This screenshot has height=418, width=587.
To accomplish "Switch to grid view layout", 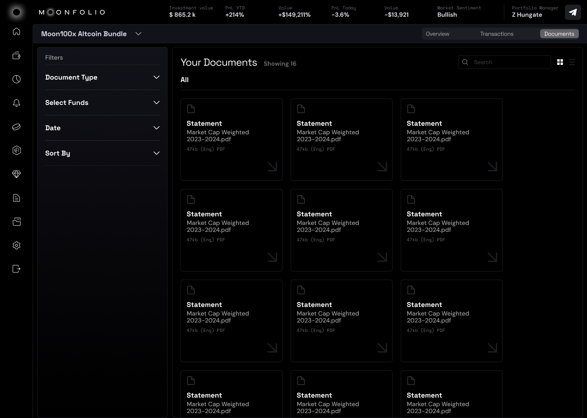I will pyautogui.click(x=560, y=62).
